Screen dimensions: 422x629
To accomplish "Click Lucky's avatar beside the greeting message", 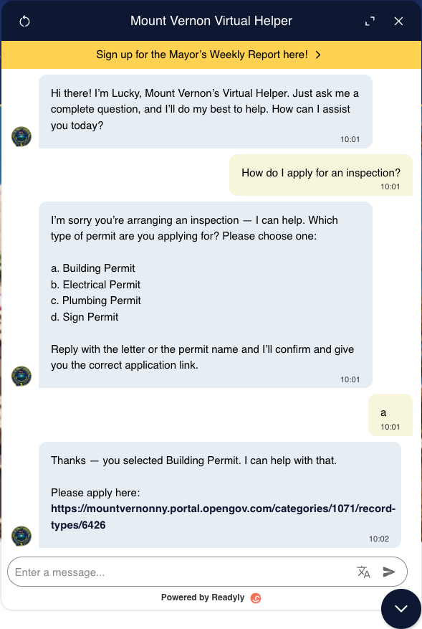I will click(x=21, y=136).
